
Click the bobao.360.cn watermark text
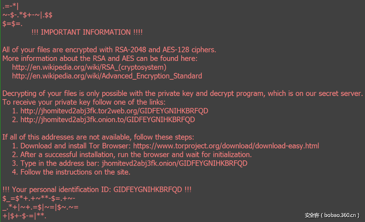(332, 215)
